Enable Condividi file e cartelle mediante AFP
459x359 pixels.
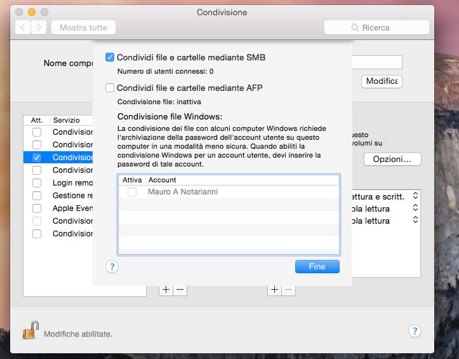click(x=110, y=88)
